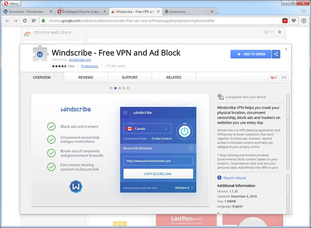Viewport: 311px width, 228px height.
Task: Close the Extensions tab
Action: [212, 11]
